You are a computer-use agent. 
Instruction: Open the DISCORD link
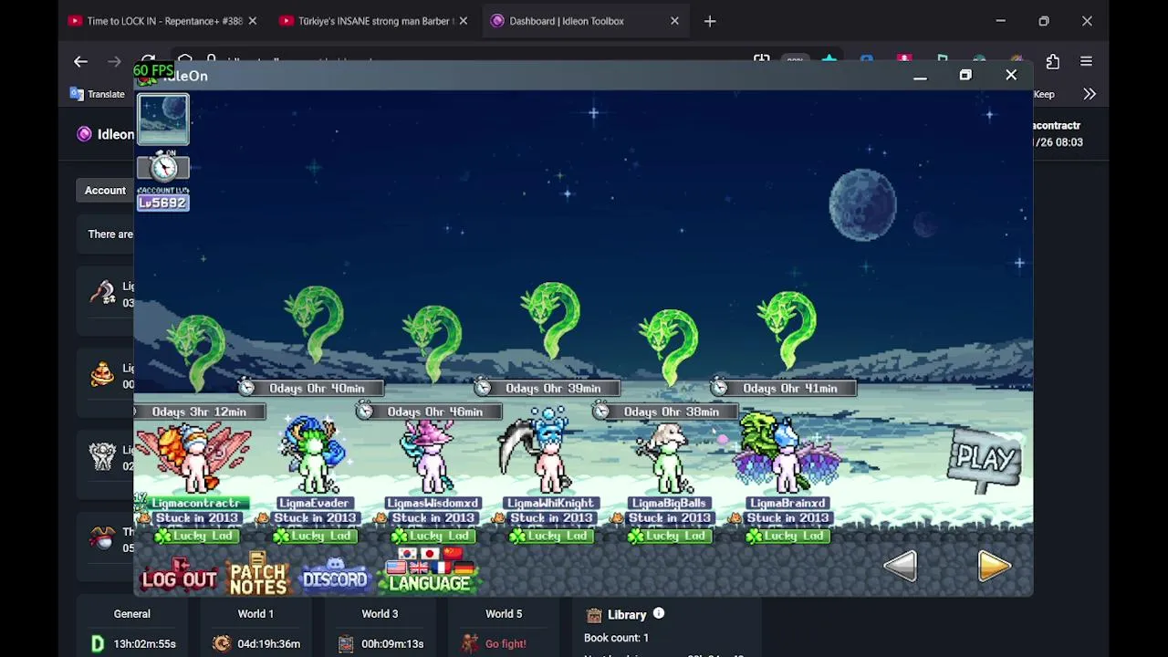click(x=334, y=577)
